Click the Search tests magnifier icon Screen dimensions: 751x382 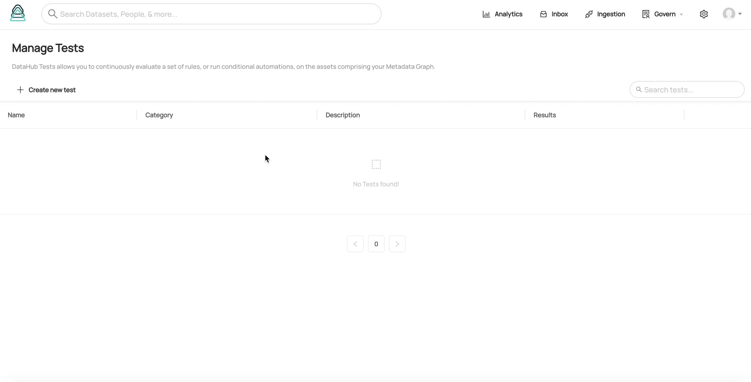point(639,89)
